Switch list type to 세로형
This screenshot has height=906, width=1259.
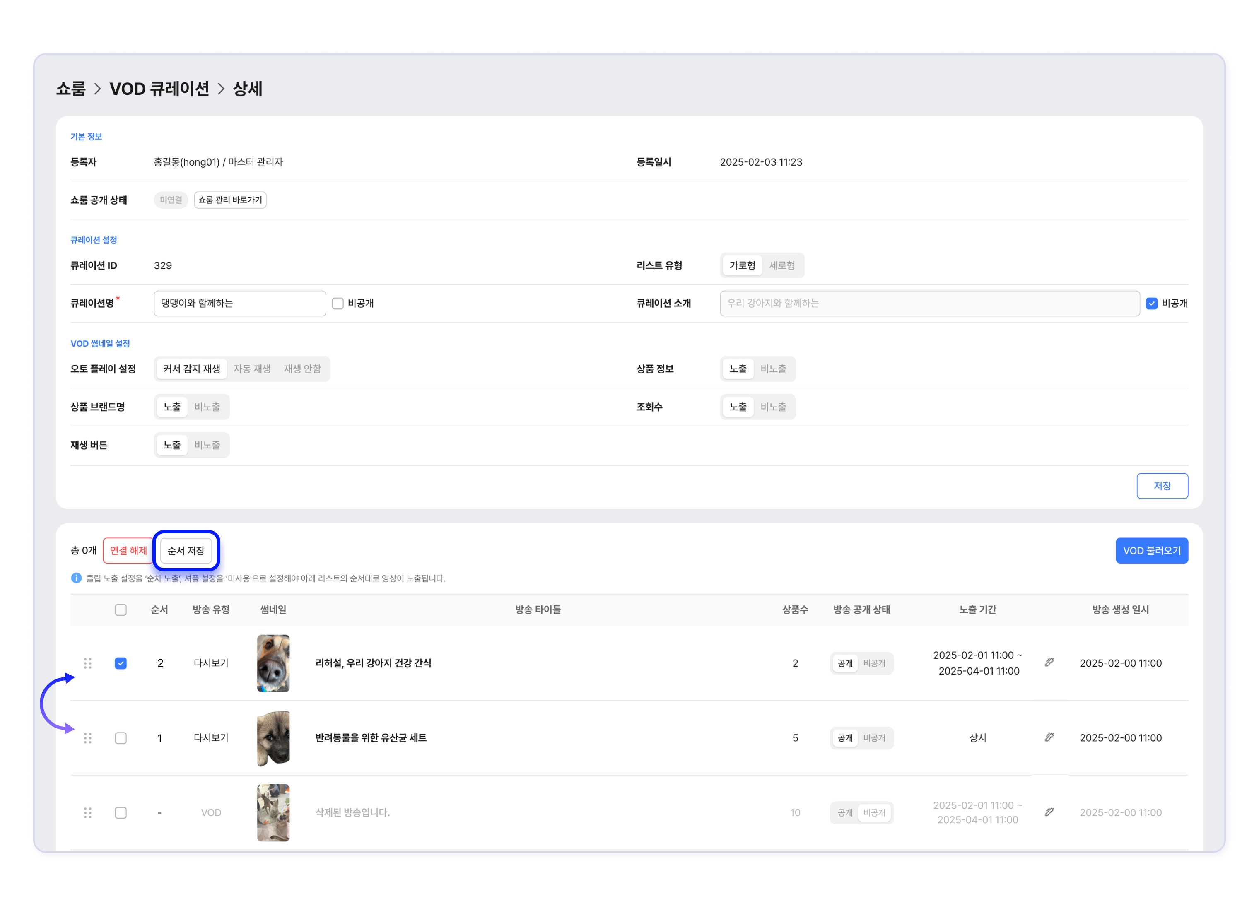pos(781,265)
